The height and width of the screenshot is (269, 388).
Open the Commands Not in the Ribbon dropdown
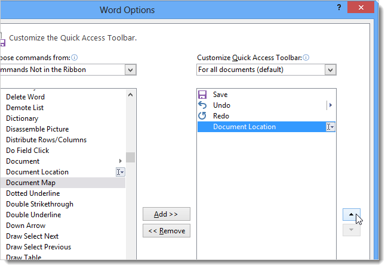point(130,70)
